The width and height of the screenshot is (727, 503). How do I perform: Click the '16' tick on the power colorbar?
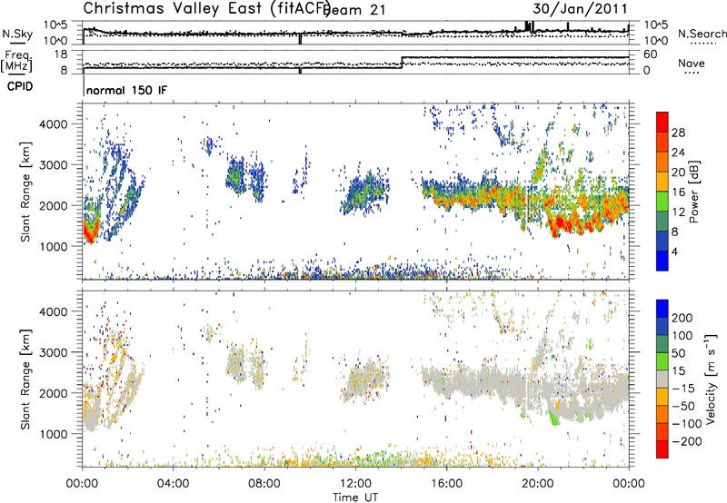pyautogui.click(x=678, y=192)
